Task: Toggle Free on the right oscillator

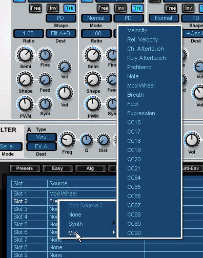Action: pyautogui.click(x=171, y=8)
